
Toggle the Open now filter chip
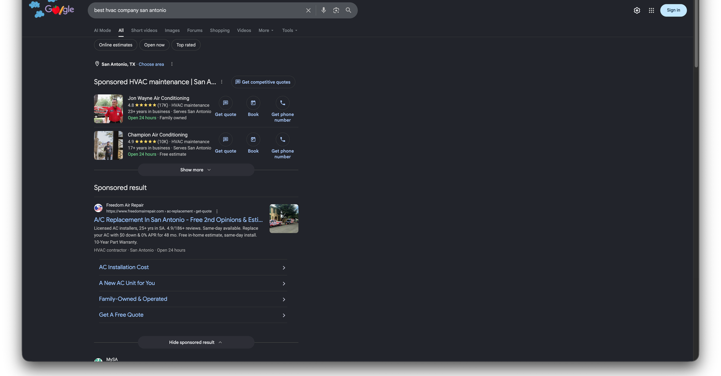tap(154, 45)
